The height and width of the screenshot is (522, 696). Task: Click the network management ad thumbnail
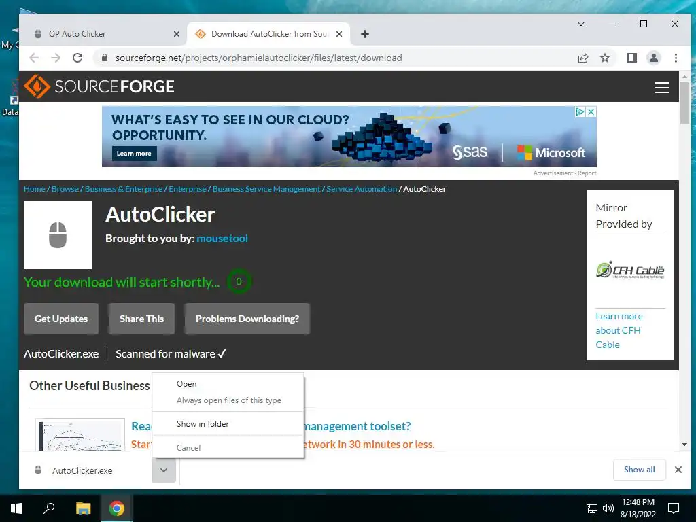(x=80, y=434)
